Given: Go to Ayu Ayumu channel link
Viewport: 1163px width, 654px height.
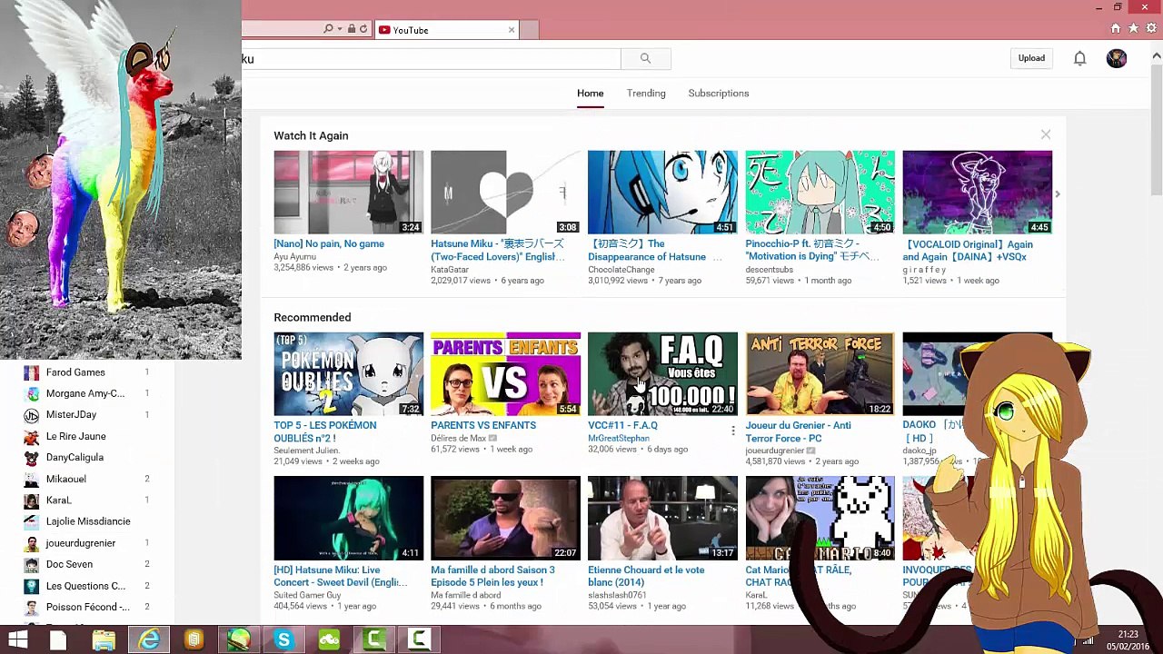Looking at the screenshot, I should pos(295,257).
